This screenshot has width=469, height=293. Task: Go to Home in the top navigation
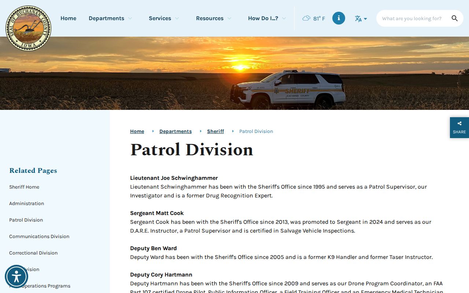(x=69, y=18)
